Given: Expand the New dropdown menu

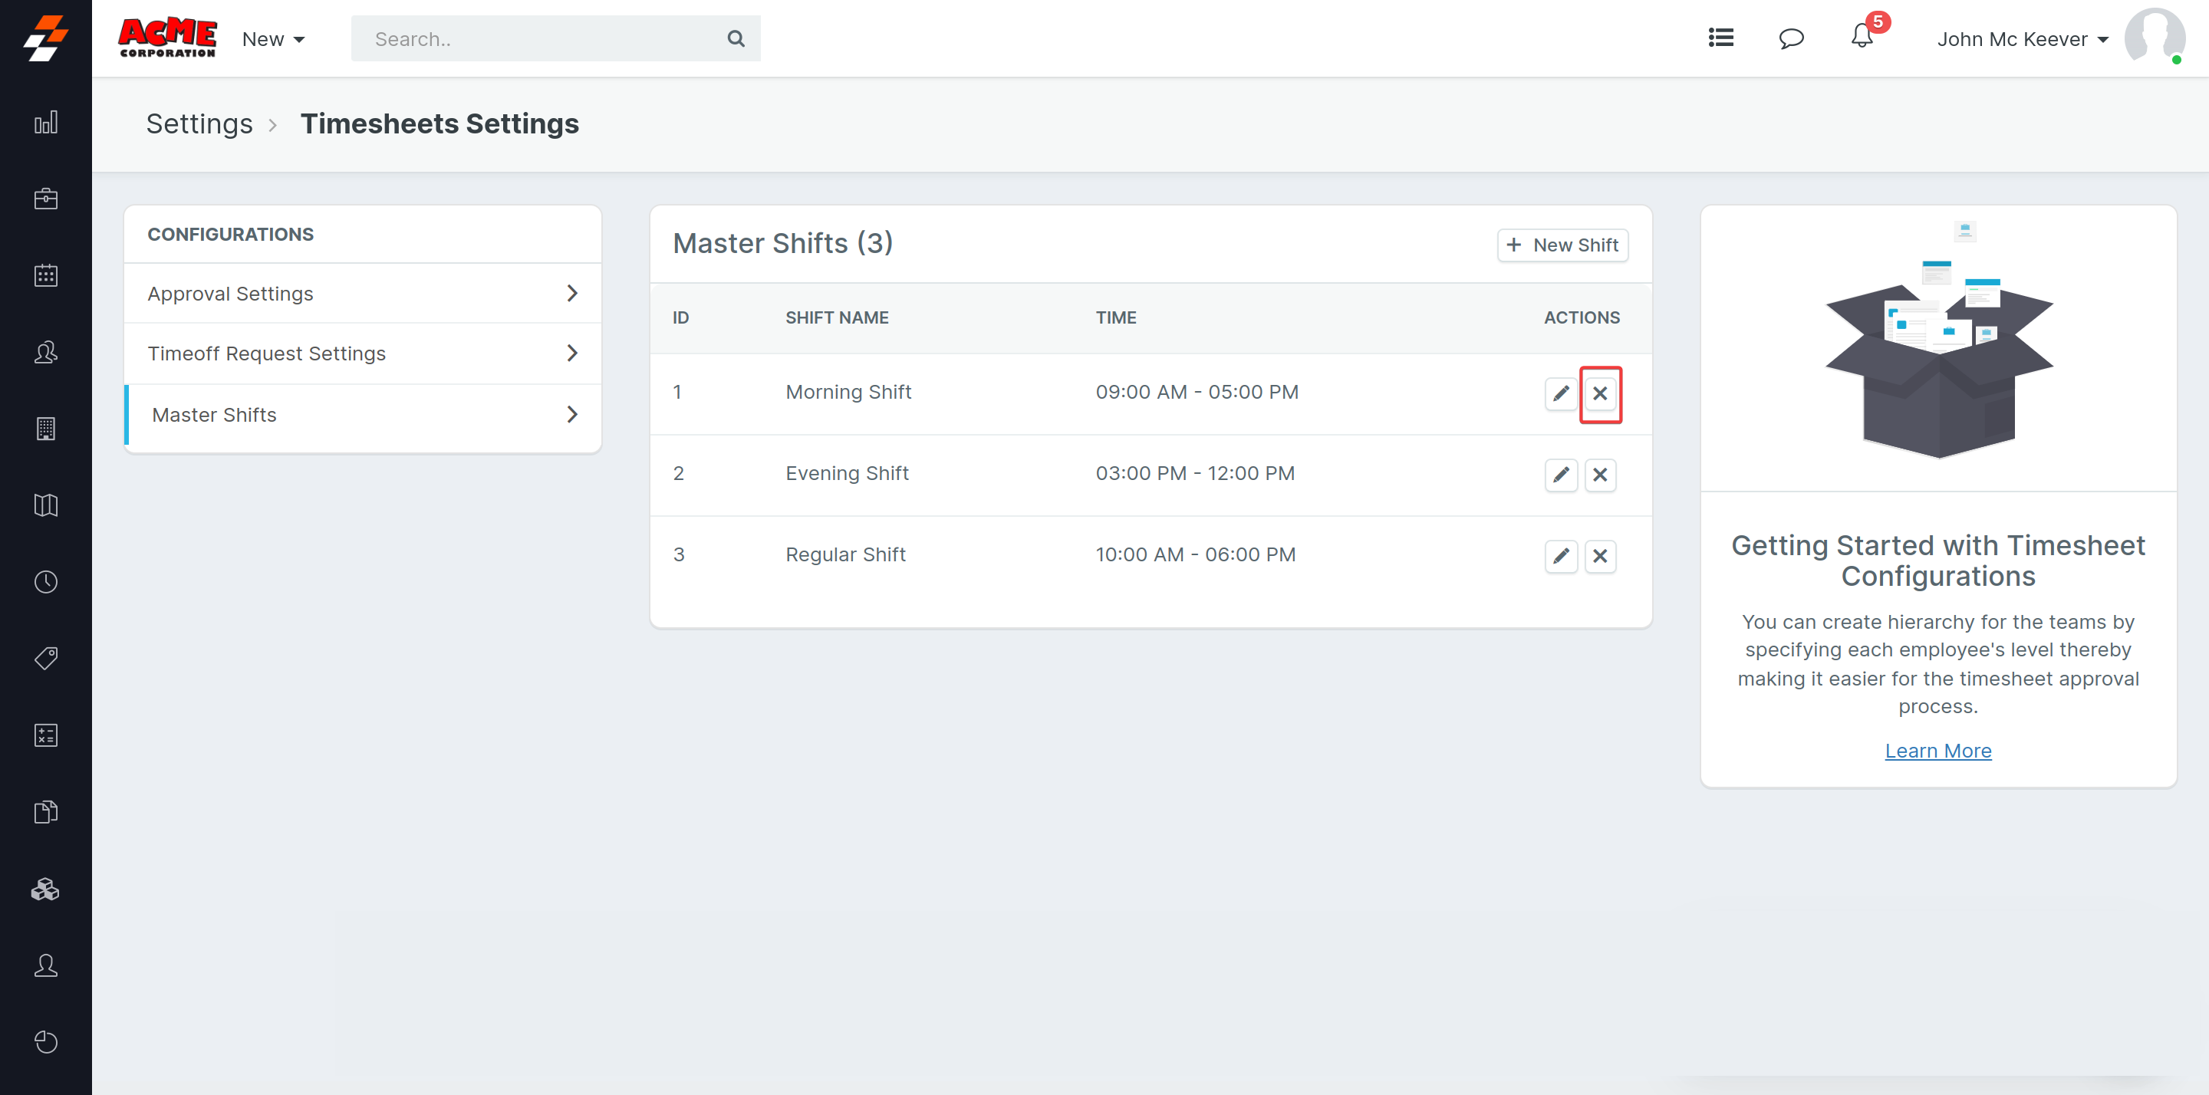Looking at the screenshot, I should (x=273, y=39).
